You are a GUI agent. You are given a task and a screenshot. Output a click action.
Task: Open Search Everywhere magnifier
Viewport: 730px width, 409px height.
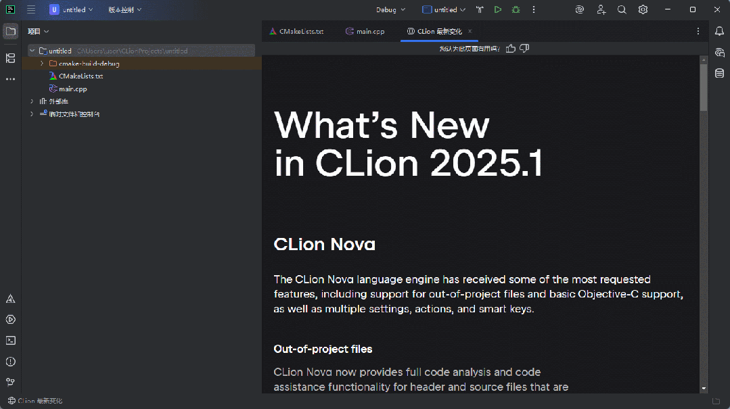click(x=622, y=9)
